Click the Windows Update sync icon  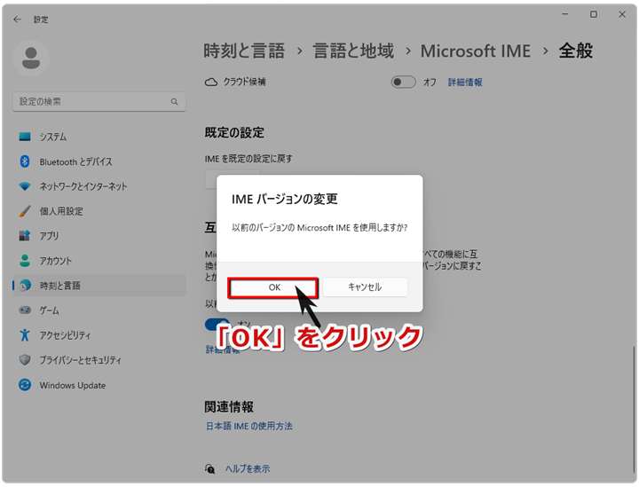coord(25,385)
